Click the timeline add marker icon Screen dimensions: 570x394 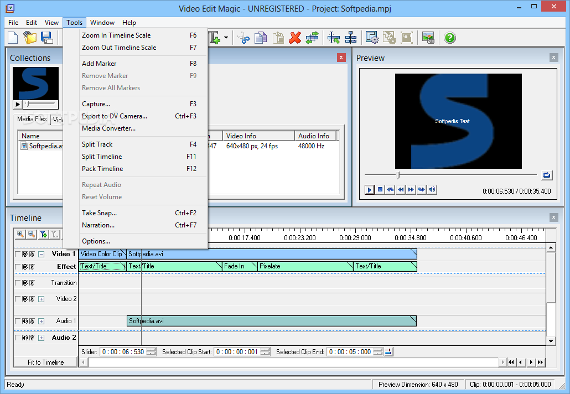[x=44, y=235]
